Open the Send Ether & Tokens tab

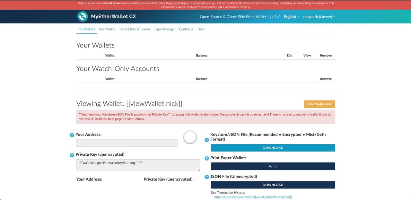click(x=135, y=29)
